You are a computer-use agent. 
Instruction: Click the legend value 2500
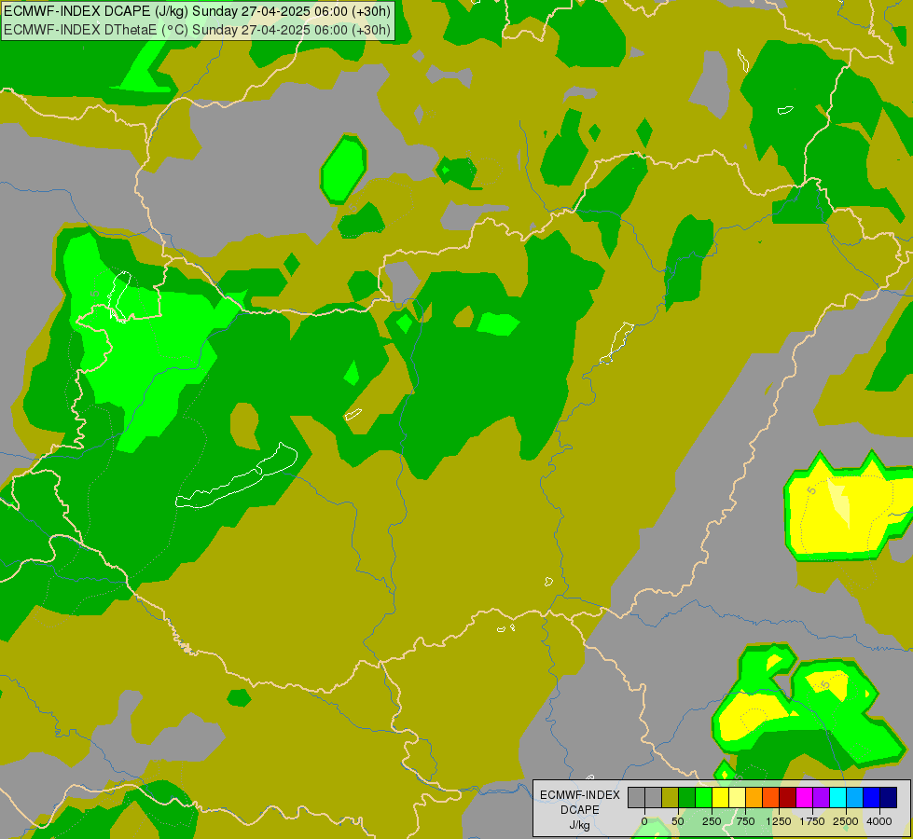tap(846, 821)
